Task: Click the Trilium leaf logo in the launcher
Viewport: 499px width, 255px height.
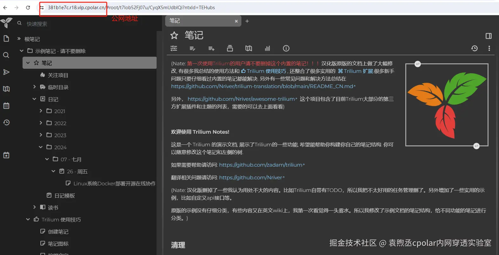Action: [6, 23]
